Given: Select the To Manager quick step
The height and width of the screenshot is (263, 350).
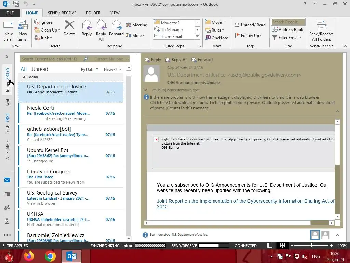Looking at the screenshot, I should coord(174,29).
